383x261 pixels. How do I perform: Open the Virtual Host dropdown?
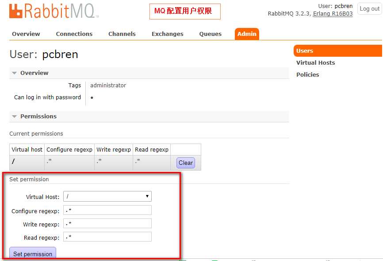click(107, 196)
